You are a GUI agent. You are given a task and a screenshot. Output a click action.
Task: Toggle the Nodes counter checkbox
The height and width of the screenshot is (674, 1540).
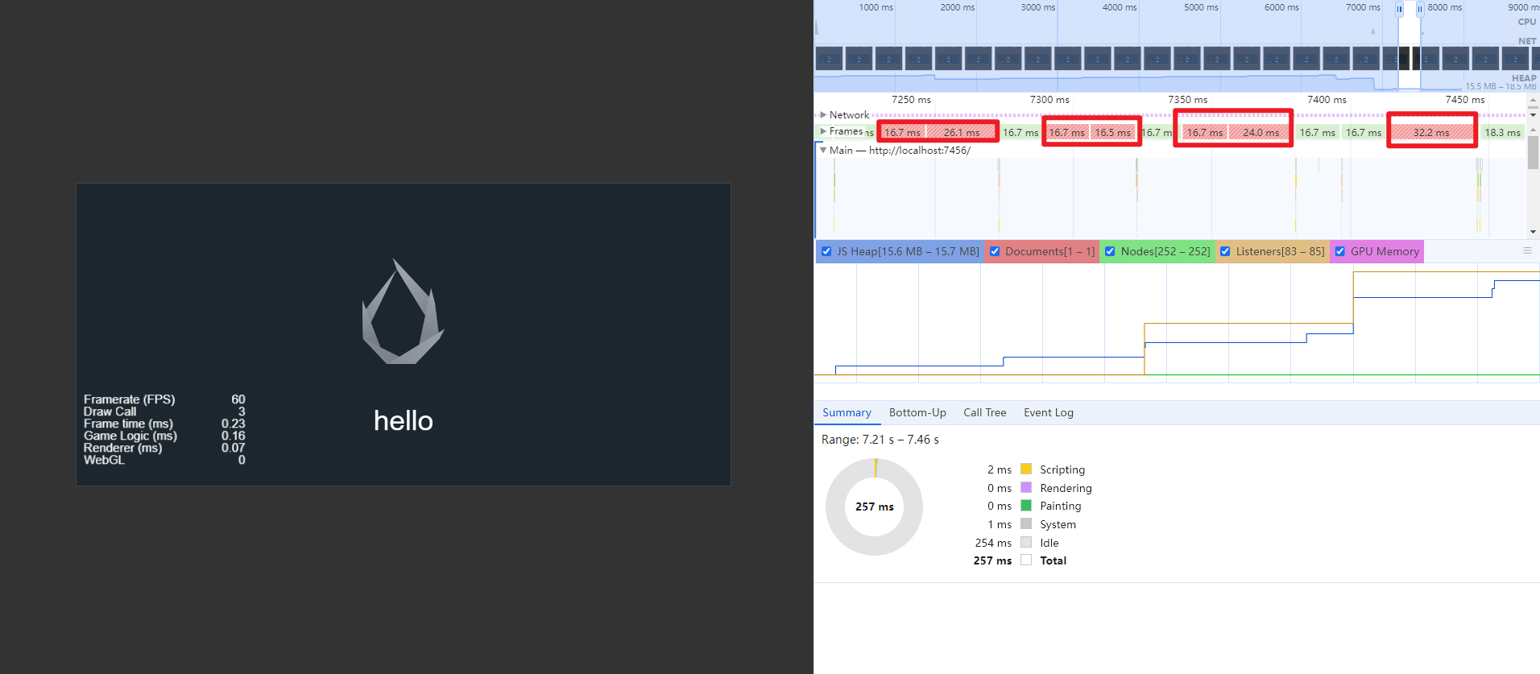coord(1110,251)
